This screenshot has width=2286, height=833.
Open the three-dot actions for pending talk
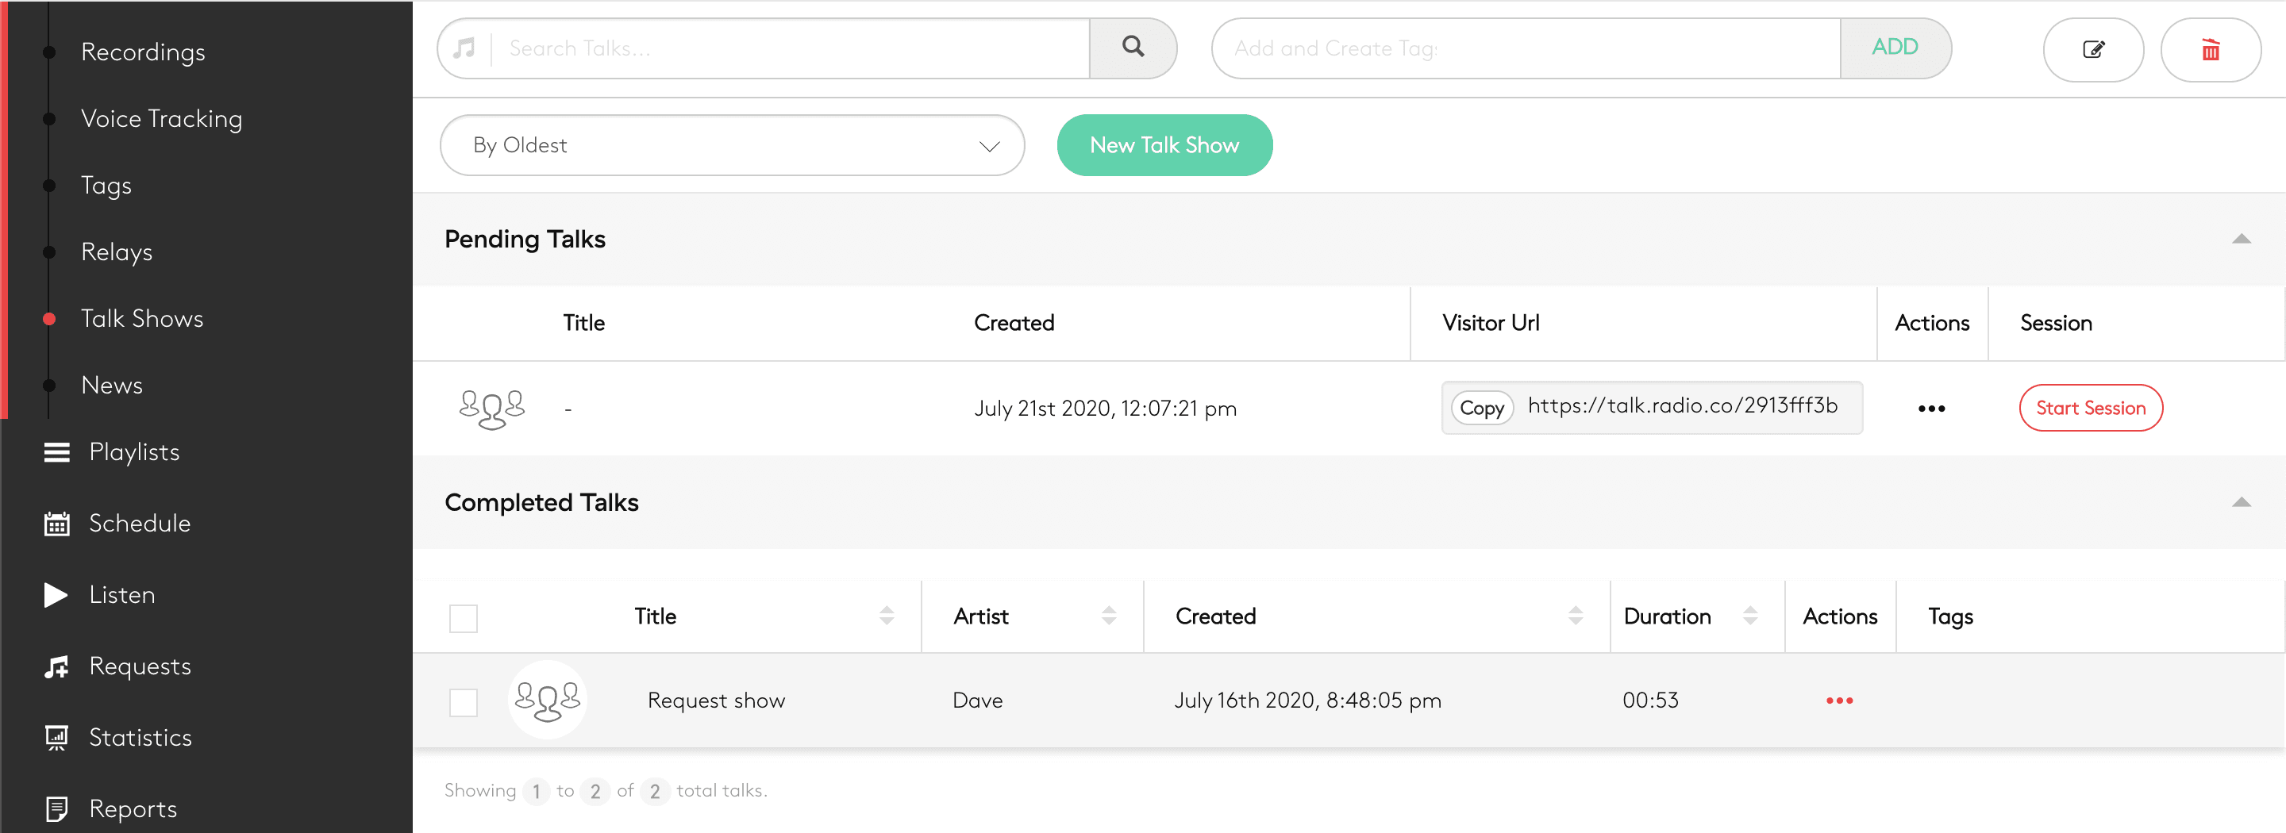(x=1931, y=409)
